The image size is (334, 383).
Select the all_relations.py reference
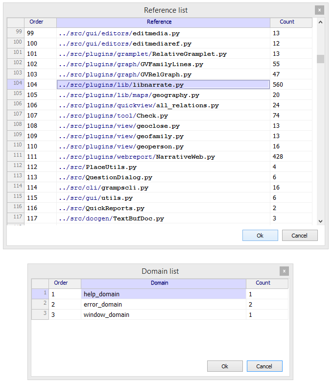point(163,105)
